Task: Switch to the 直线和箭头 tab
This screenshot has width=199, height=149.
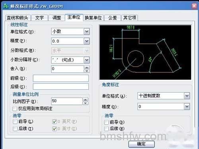Action: pos(18,18)
